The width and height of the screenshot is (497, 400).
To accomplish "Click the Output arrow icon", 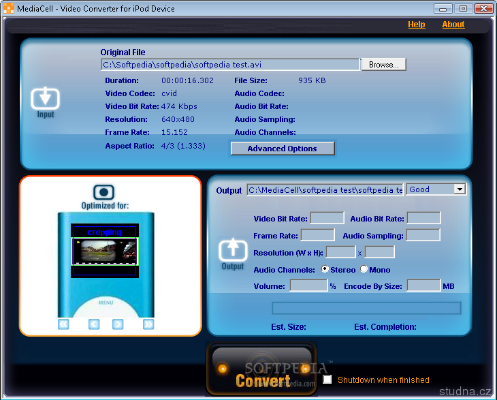I will 233,249.
